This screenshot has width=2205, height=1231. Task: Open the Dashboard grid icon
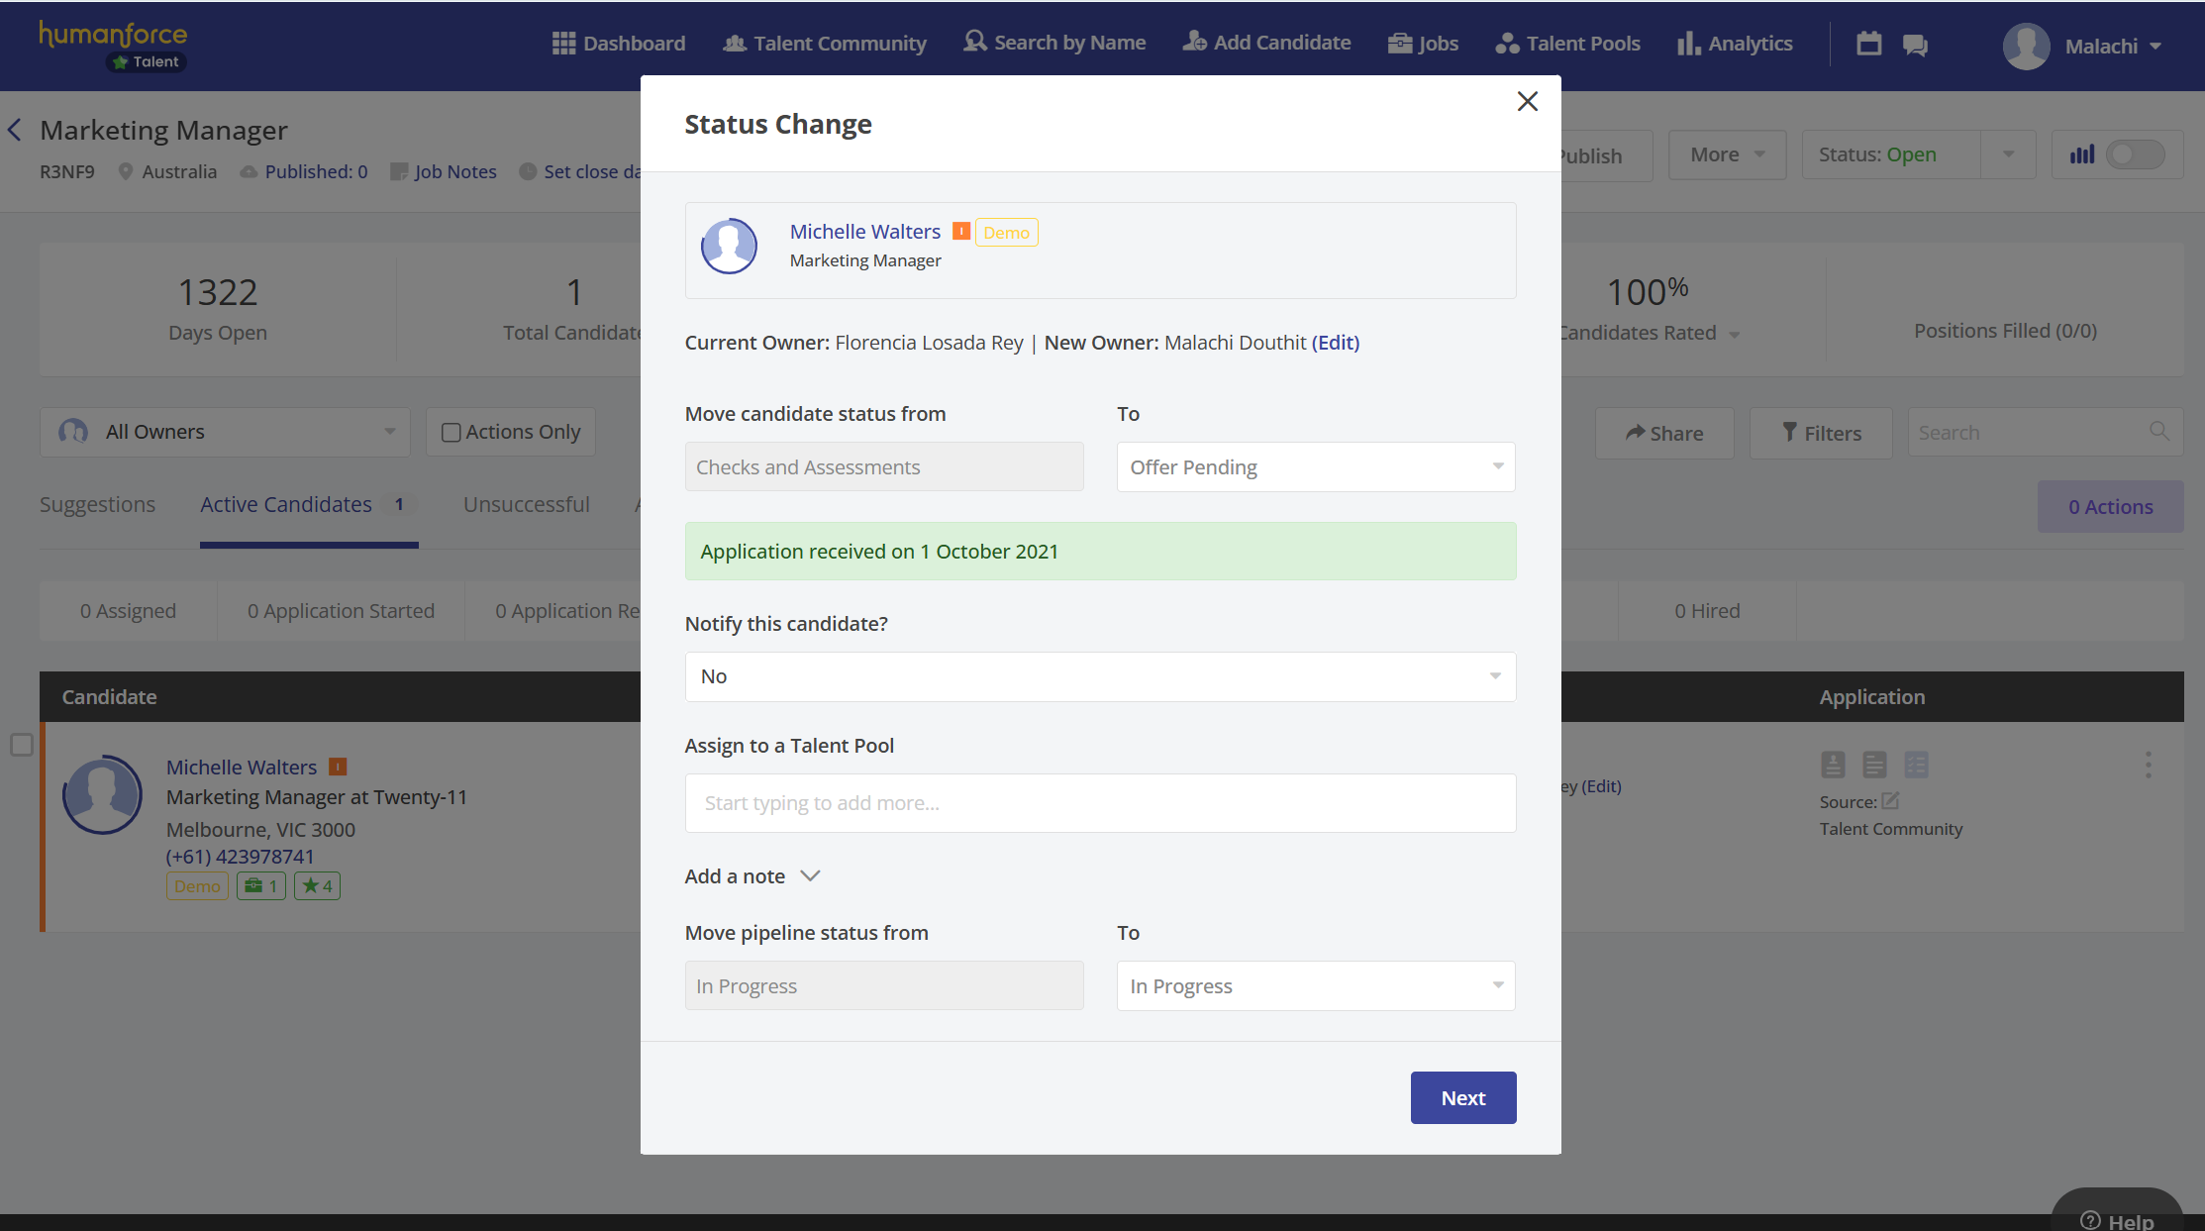563,44
